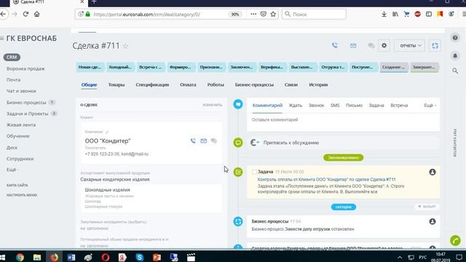
Task: Select stage Встреча с
Action: click(x=151, y=67)
